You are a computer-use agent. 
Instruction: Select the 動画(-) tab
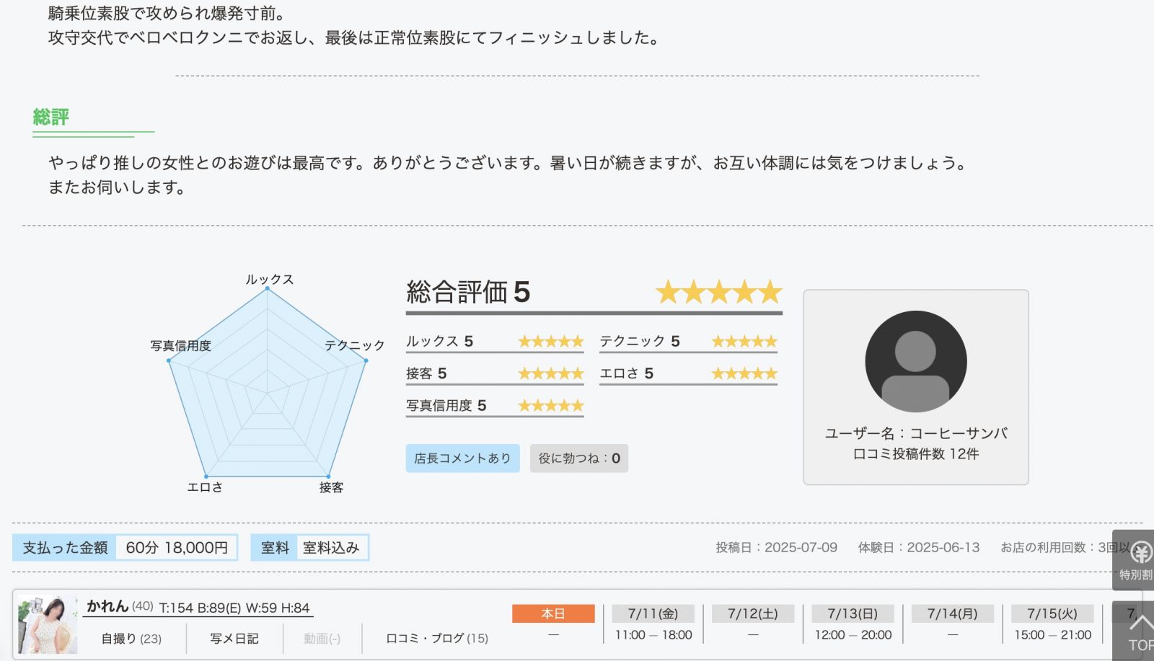(322, 639)
